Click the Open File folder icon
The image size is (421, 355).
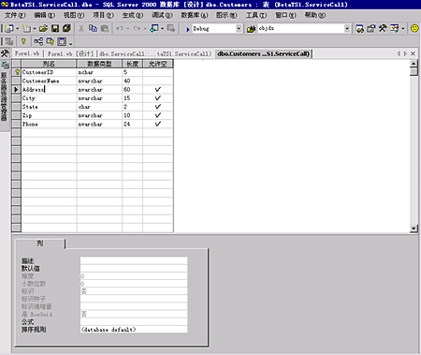[43, 29]
